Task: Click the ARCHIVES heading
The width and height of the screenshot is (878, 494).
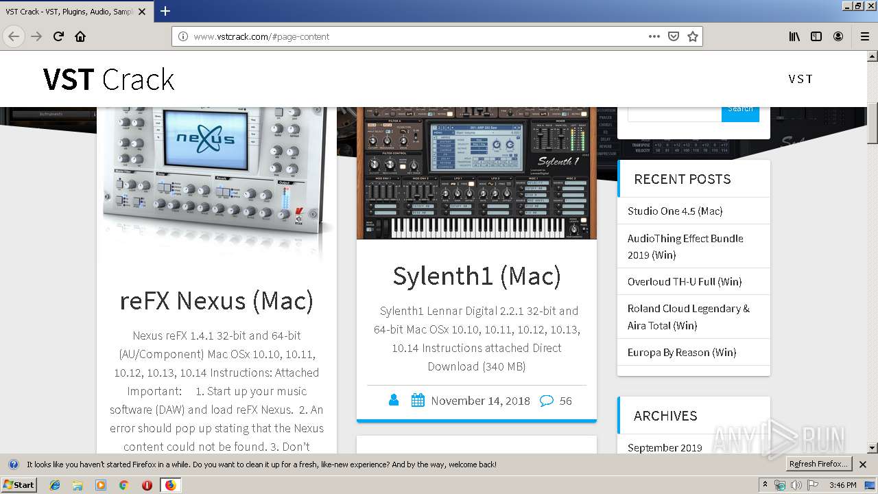Action: click(665, 416)
